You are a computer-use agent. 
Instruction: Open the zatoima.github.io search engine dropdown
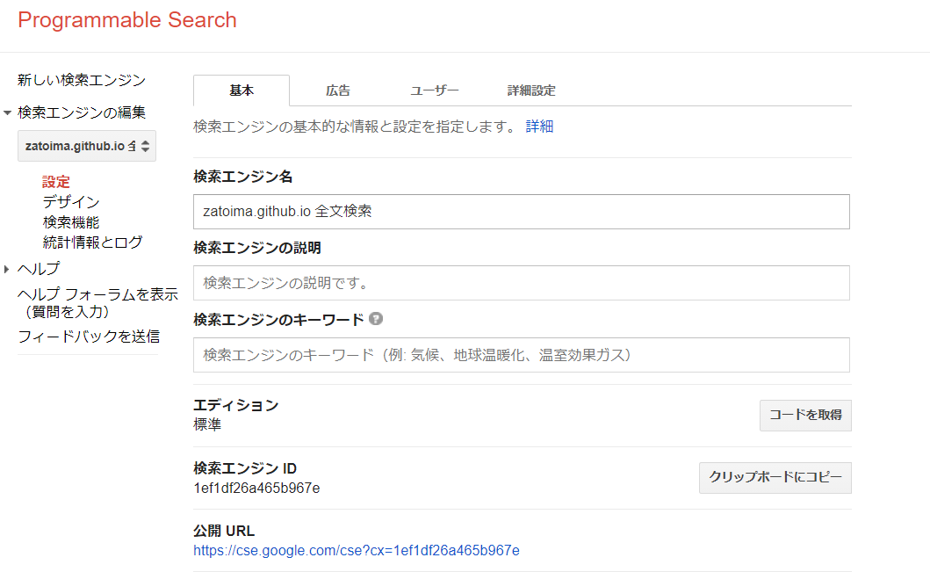tap(87, 146)
